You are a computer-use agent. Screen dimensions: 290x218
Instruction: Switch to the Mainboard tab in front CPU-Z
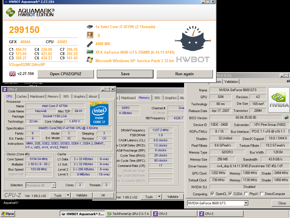pyautogui.click(x=37, y=97)
